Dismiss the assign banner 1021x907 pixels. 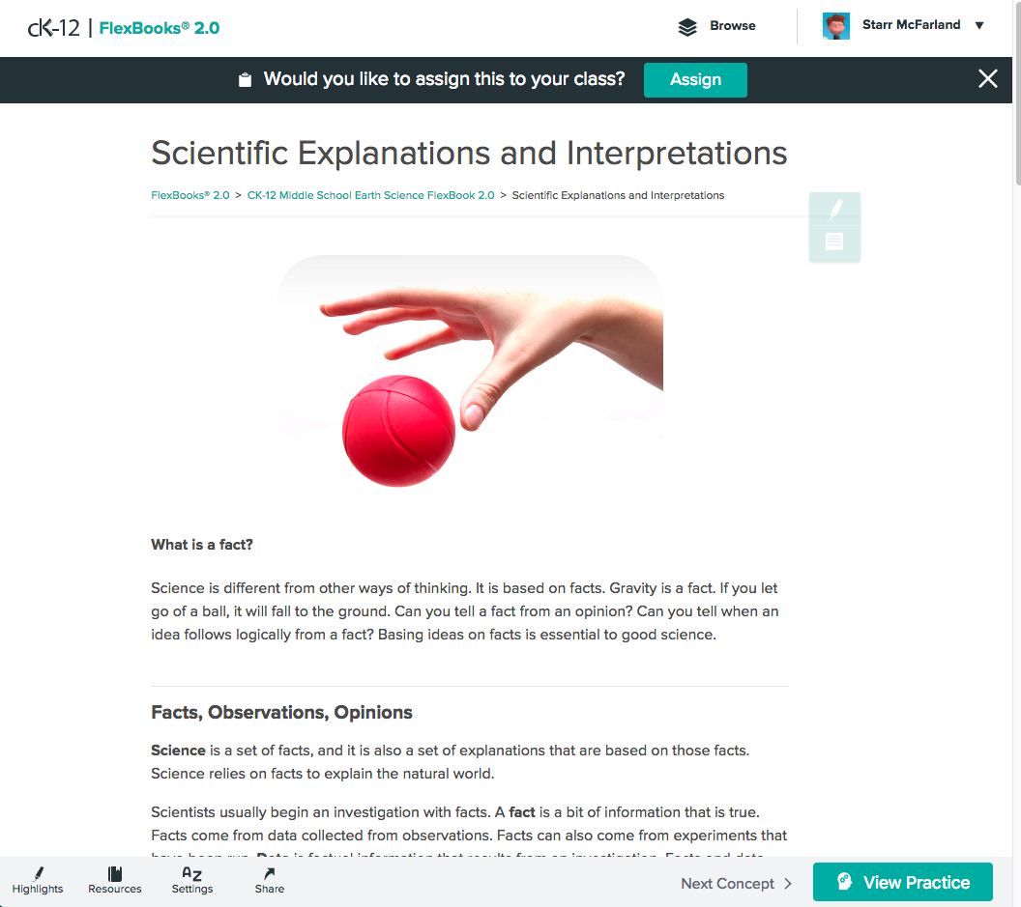click(x=987, y=79)
